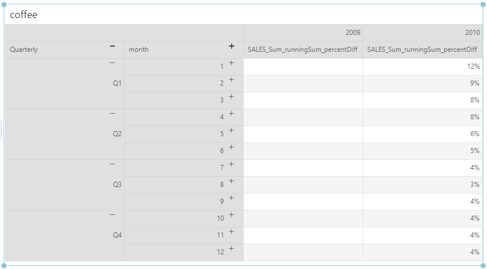487x269 pixels.
Task: Collapse the Quarterly header minus icon
Action: [x=112, y=47]
